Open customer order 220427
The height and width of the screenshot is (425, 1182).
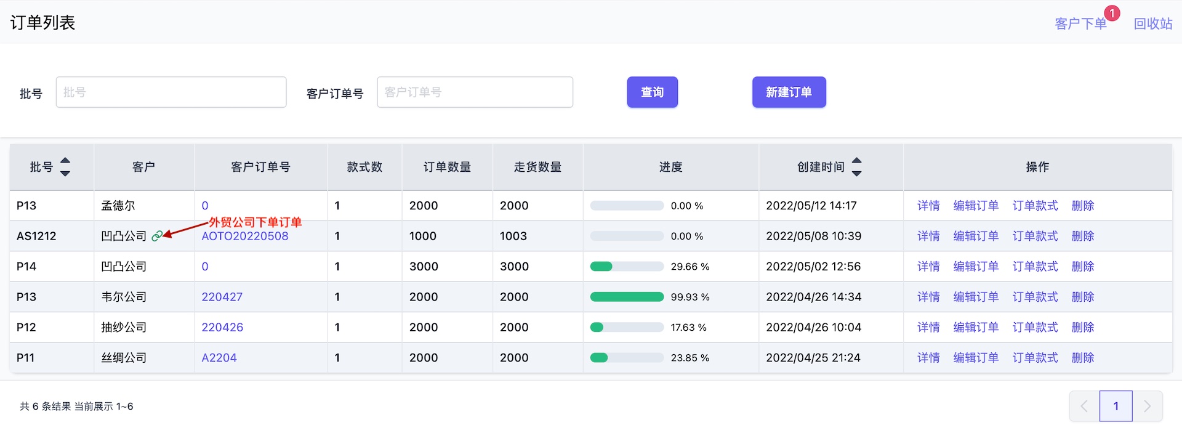tap(222, 297)
